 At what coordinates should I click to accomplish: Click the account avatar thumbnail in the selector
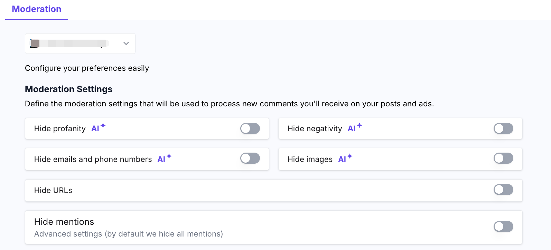[35, 44]
